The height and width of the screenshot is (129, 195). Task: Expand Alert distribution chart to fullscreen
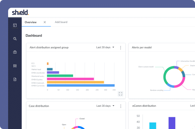(121, 94)
